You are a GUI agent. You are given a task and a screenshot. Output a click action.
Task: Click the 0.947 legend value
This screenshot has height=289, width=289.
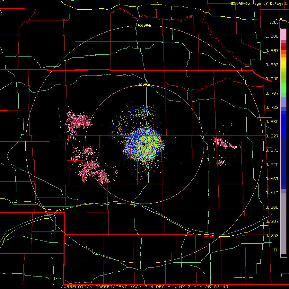[272, 50]
